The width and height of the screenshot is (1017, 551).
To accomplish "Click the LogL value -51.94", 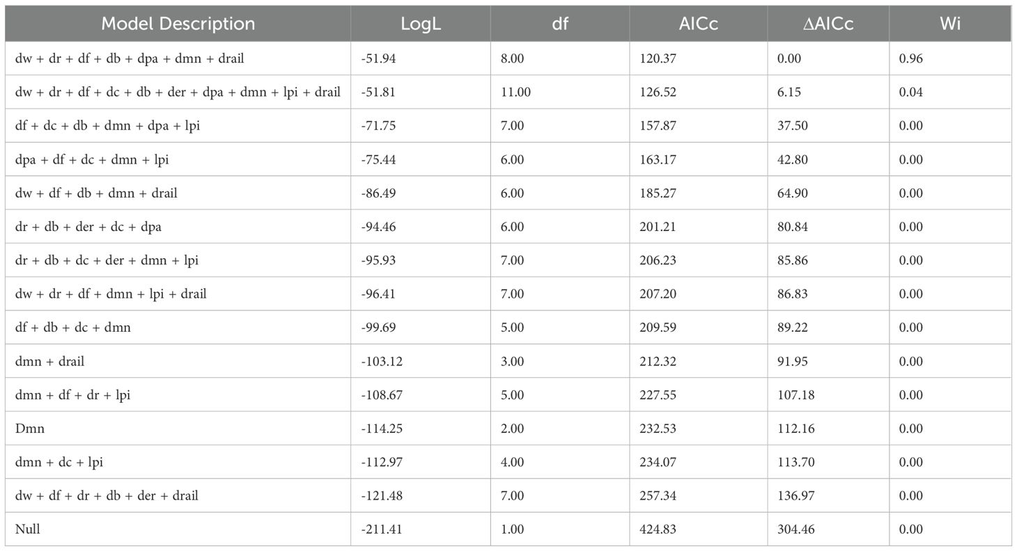I will click(x=379, y=58).
